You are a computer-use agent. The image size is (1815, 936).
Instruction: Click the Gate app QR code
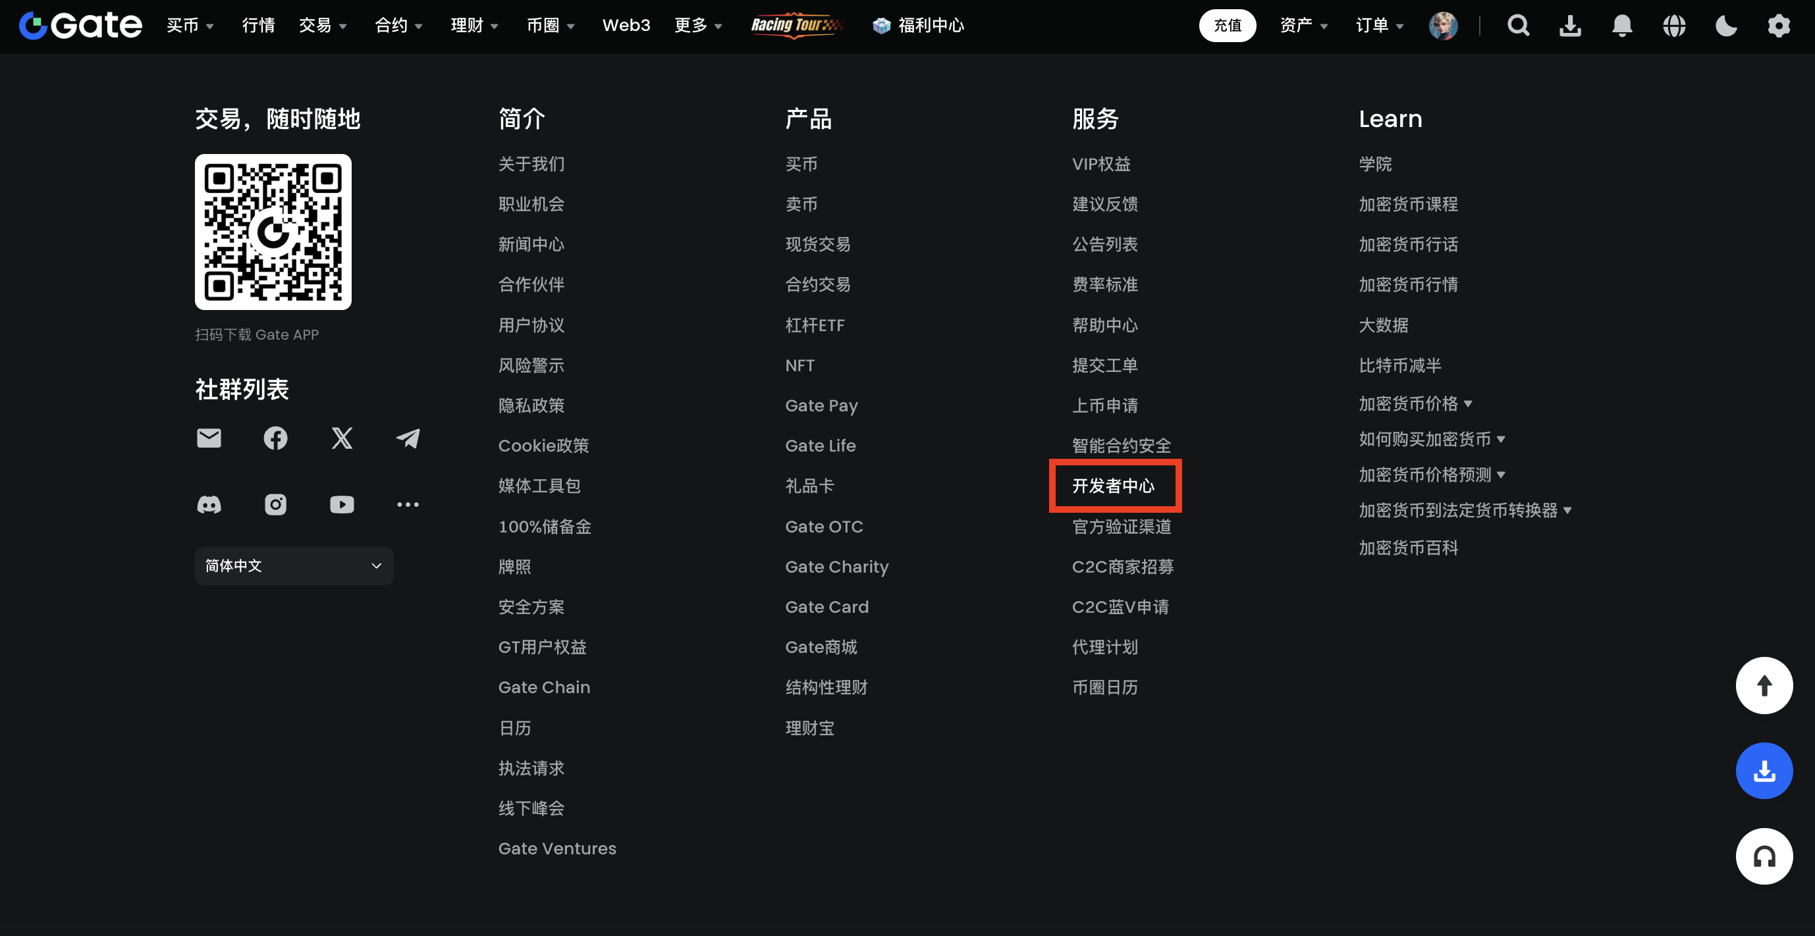(x=273, y=232)
